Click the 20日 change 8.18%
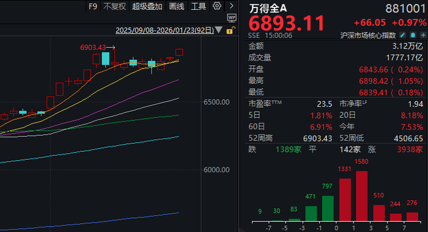This screenshot has height=232, width=428. (412, 115)
